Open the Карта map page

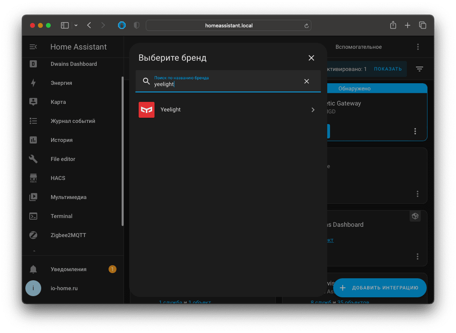coord(58,102)
